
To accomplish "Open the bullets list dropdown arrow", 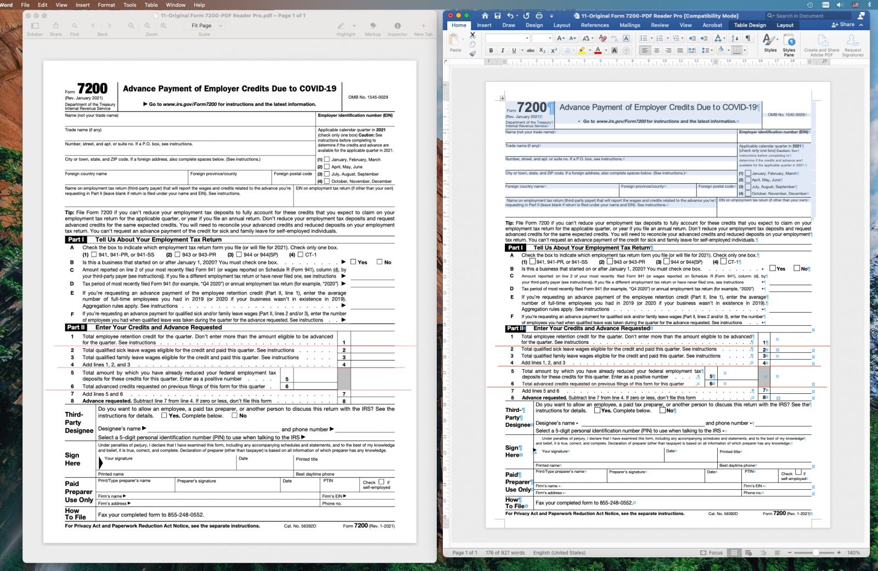I will coord(651,38).
